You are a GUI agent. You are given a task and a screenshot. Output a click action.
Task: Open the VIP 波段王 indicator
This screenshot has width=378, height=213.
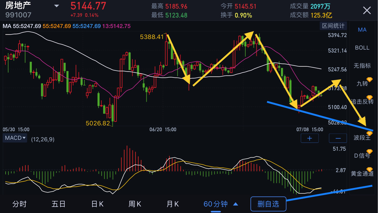click(362, 138)
